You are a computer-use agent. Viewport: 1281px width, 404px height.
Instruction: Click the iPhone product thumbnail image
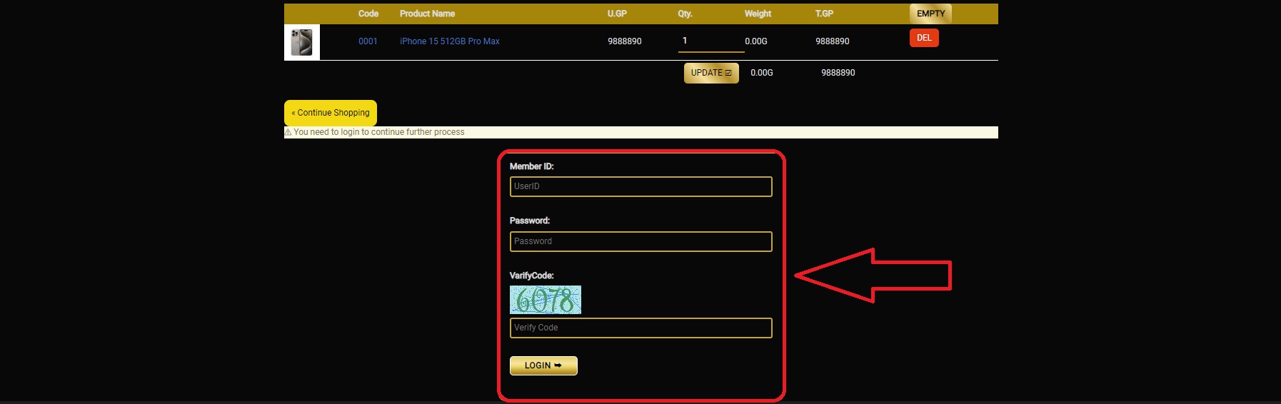point(301,42)
